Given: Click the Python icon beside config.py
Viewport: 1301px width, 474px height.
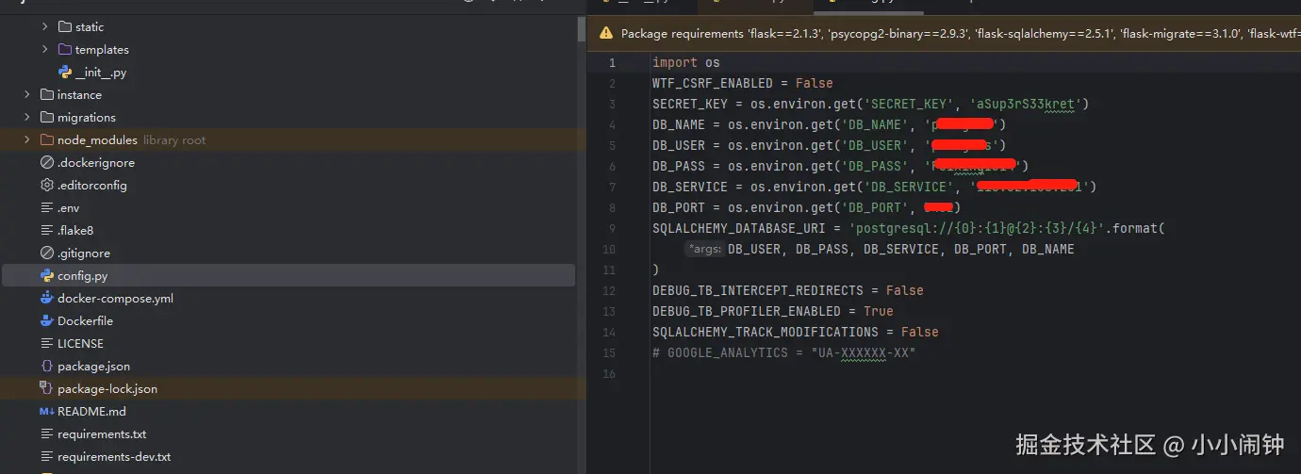Looking at the screenshot, I should pyautogui.click(x=47, y=276).
